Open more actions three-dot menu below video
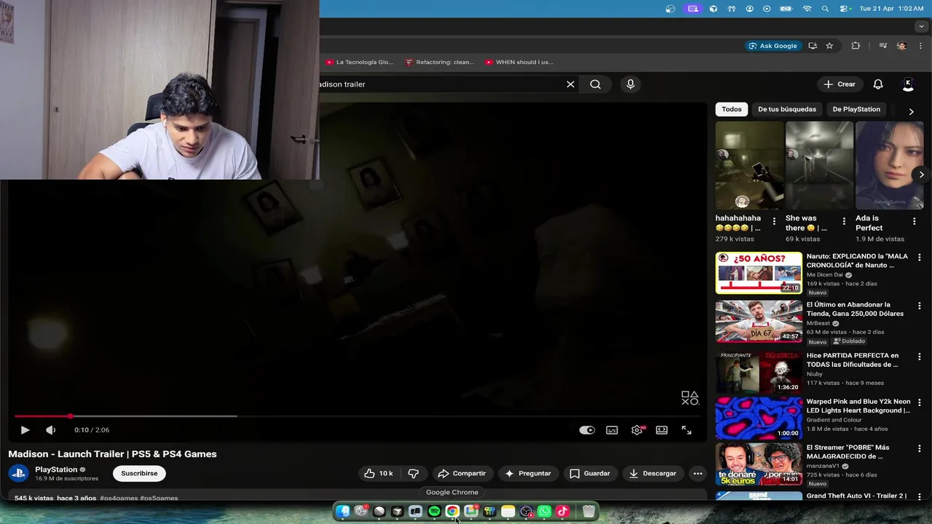The width and height of the screenshot is (932, 524). [x=698, y=473]
